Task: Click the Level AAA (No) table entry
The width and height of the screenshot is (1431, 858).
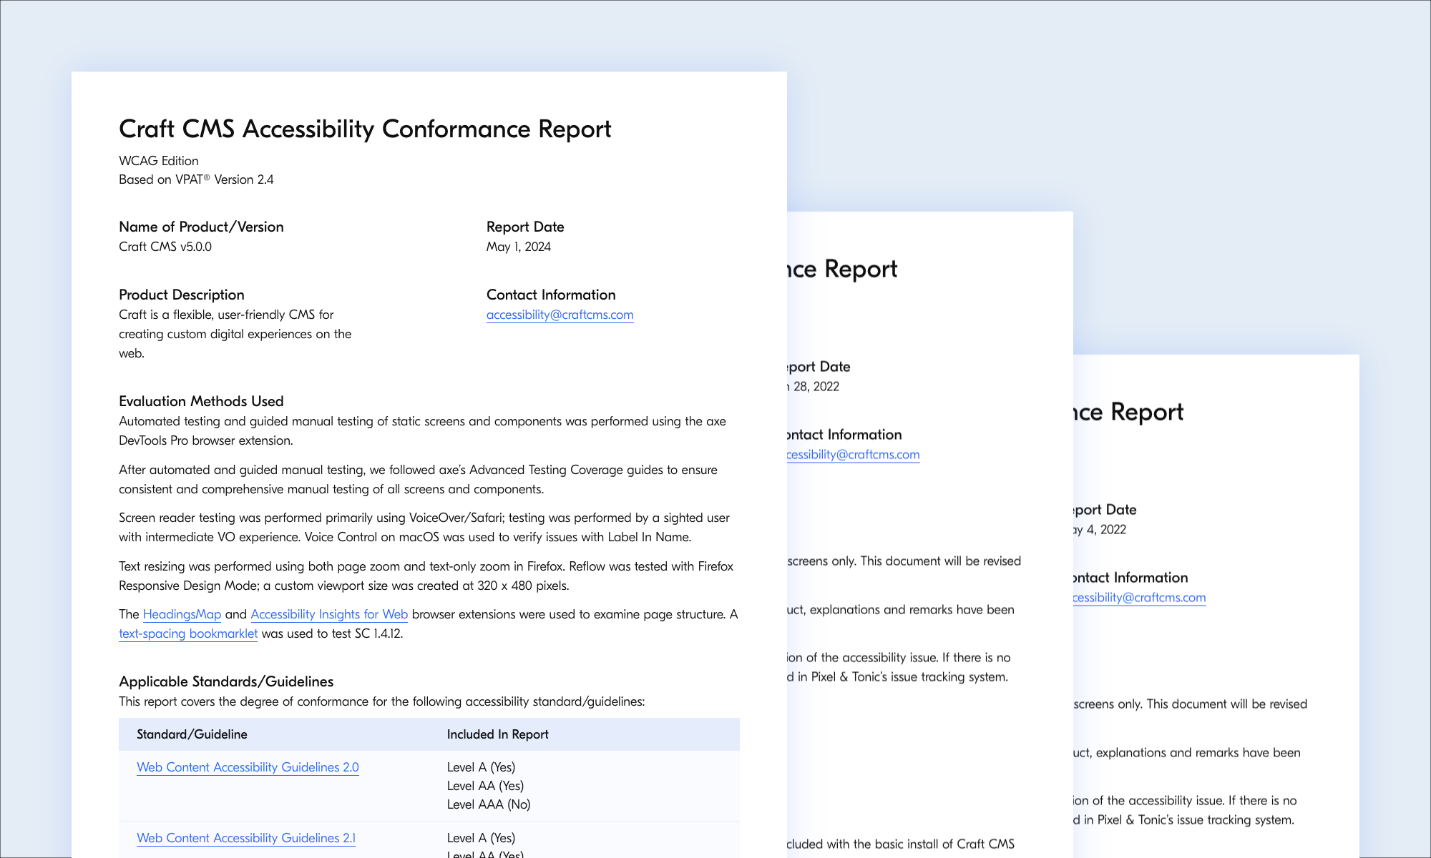Action: pyautogui.click(x=489, y=804)
